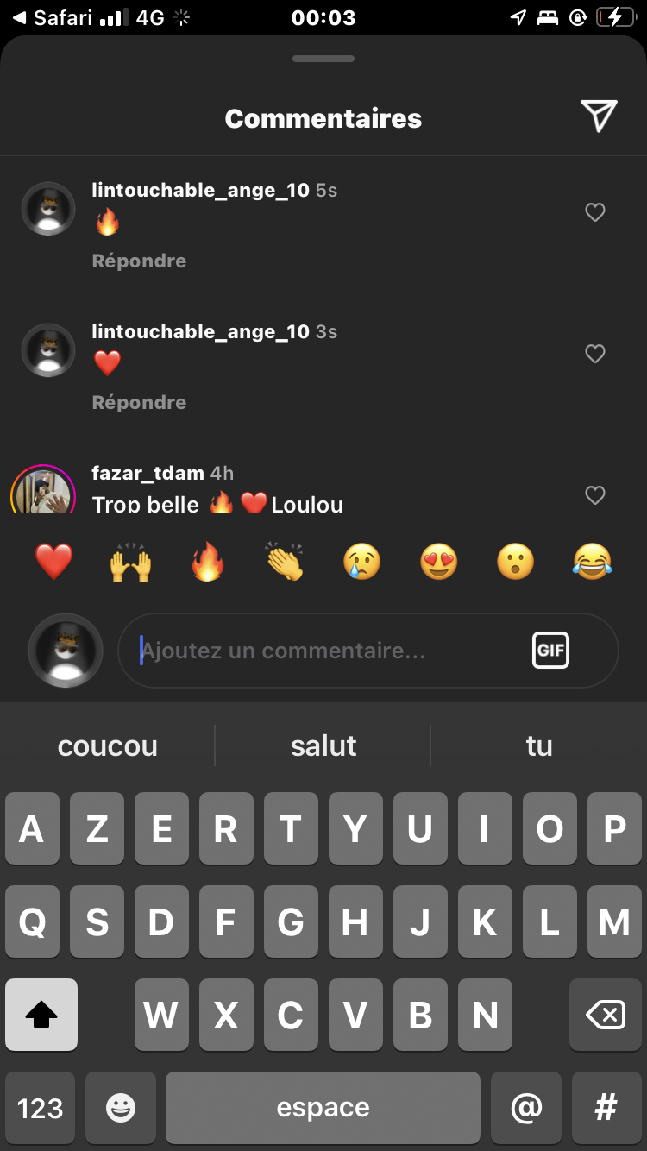
Task: Like the red heart comment
Action: pyautogui.click(x=595, y=354)
